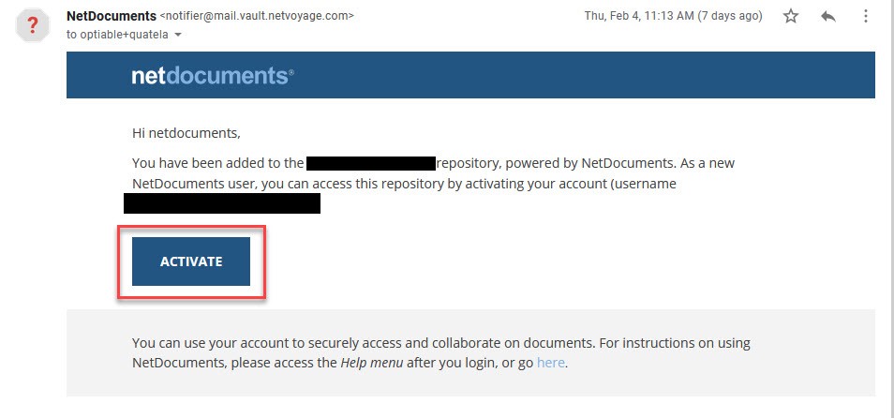Click the netdocuments logo in the banner

coord(213,75)
